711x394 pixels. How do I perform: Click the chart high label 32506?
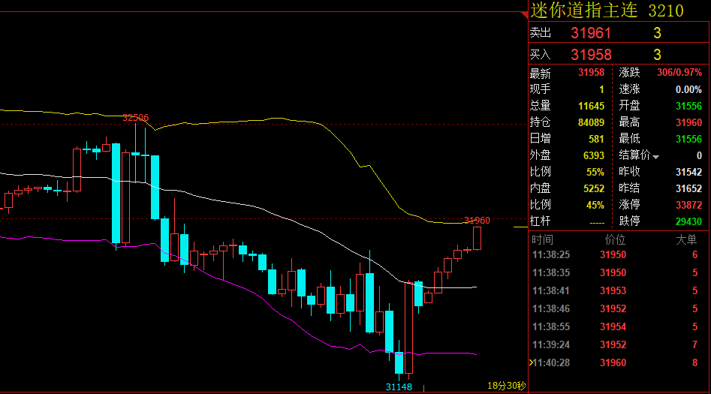pyautogui.click(x=135, y=118)
